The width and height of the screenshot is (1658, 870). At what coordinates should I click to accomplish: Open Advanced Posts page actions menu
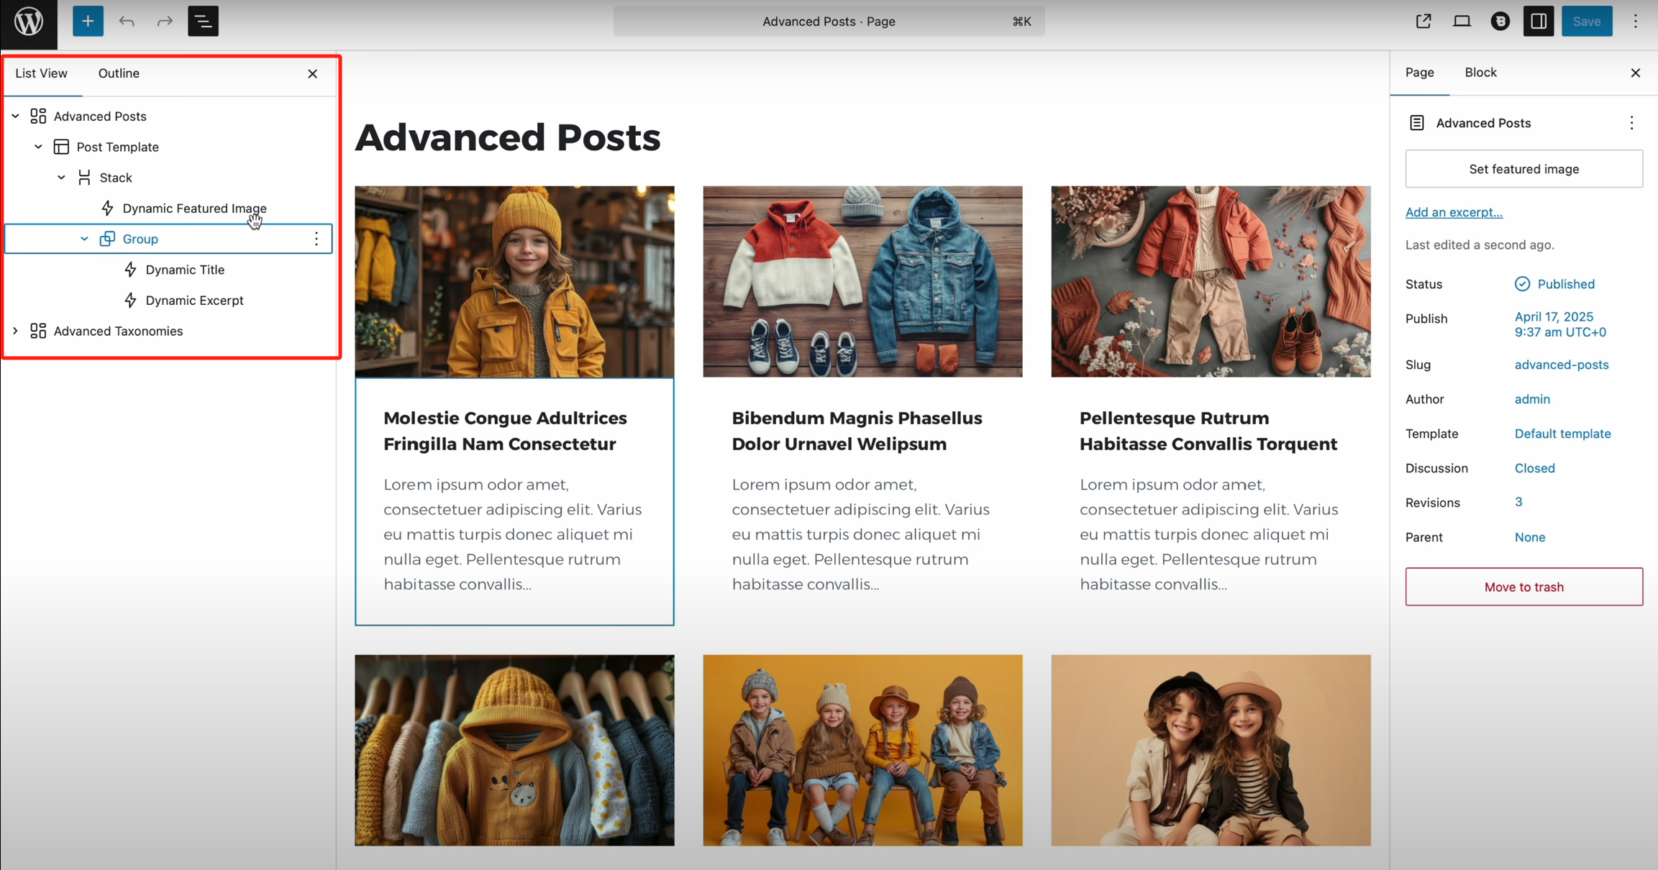(1631, 123)
